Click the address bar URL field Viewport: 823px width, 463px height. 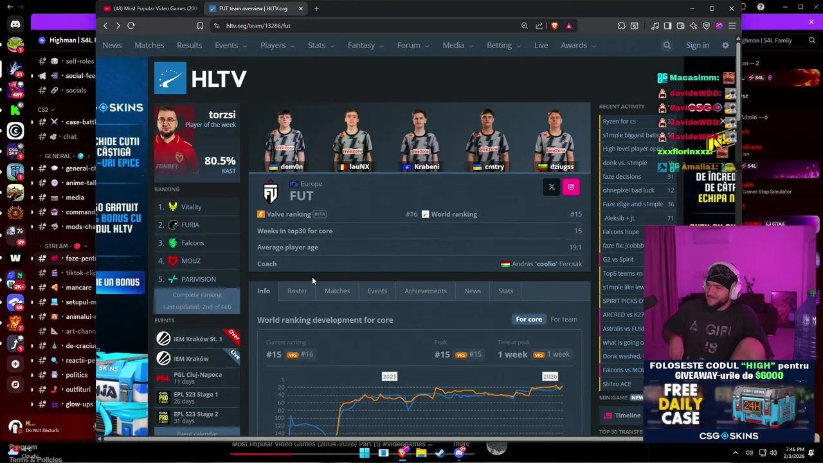click(x=366, y=26)
